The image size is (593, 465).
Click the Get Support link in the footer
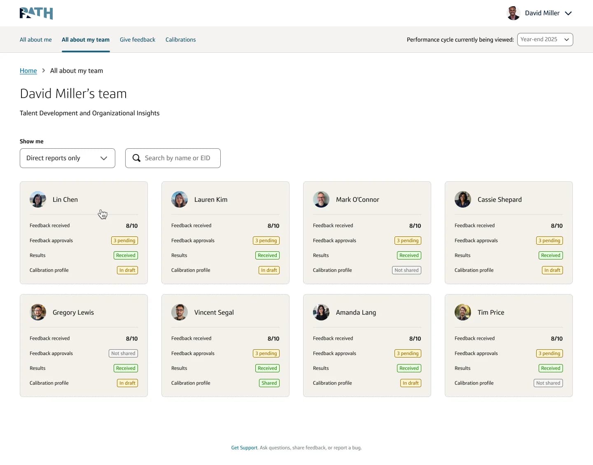click(244, 448)
